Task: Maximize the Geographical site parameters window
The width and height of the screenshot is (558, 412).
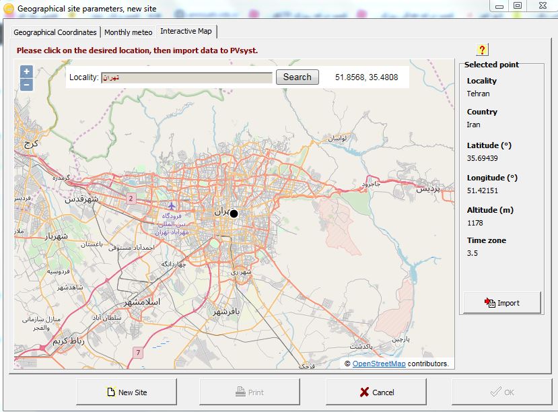Action: pos(518,5)
